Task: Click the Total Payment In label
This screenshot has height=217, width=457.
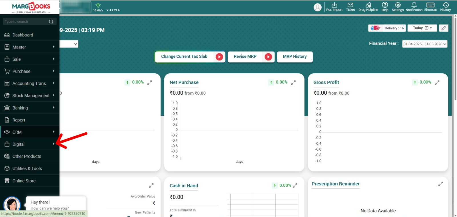Action: [x=183, y=210]
